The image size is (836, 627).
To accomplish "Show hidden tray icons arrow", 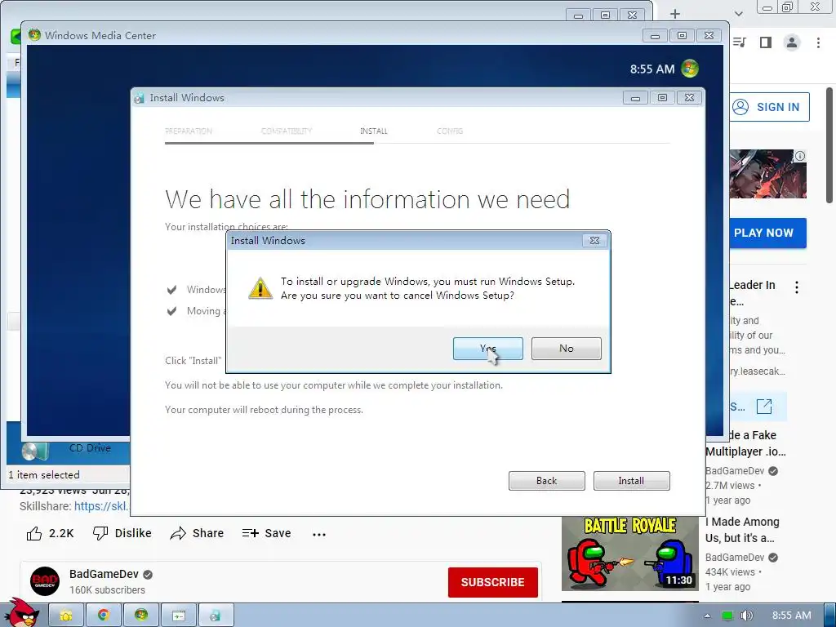I will point(707,616).
